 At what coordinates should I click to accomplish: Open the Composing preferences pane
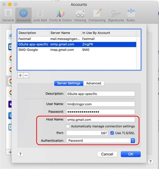(97, 15)
